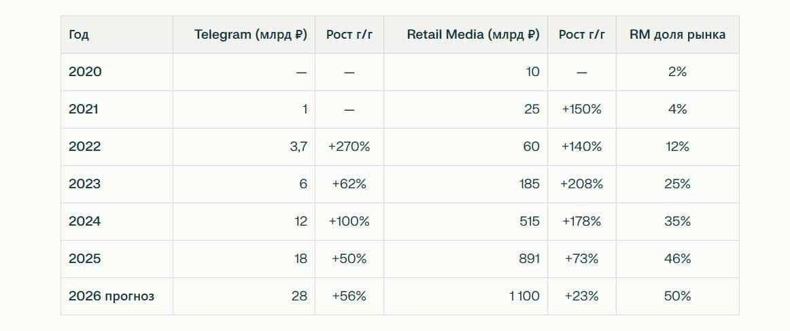Screen dimensions: 790x331
Task: Select the '2026 прогноз' row label
Action: click(111, 296)
